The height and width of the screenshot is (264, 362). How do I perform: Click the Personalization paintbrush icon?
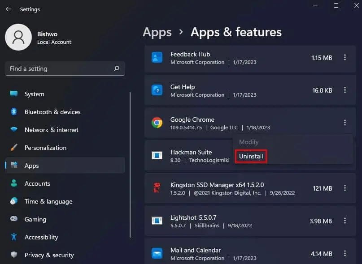click(x=14, y=147)
